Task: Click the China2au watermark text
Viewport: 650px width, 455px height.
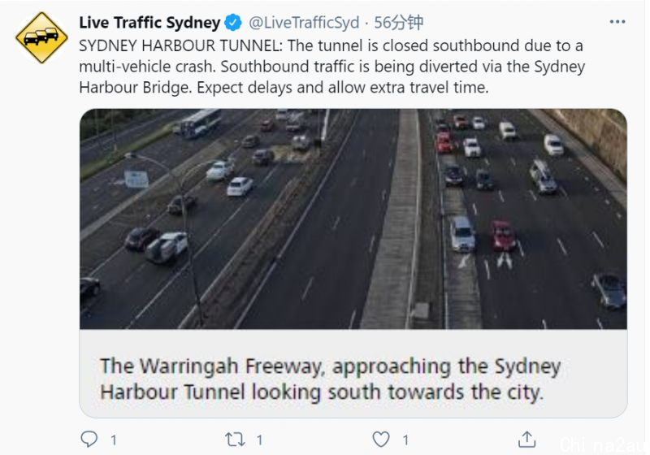Action: (x=602, y=444)
